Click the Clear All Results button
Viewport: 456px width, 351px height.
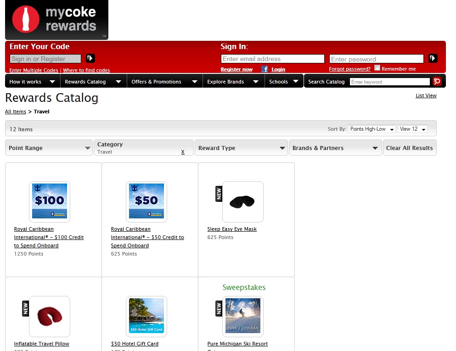click(x=409, y=147)
